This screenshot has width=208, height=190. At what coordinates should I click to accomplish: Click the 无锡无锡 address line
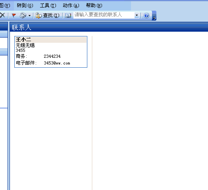point(25,46)
